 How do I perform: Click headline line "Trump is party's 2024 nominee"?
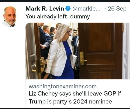click(x=70, y=102)
